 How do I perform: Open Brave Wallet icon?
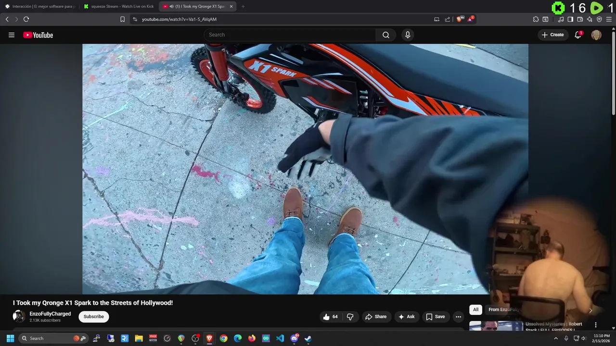pyautogui.click(x=580, y=19)
